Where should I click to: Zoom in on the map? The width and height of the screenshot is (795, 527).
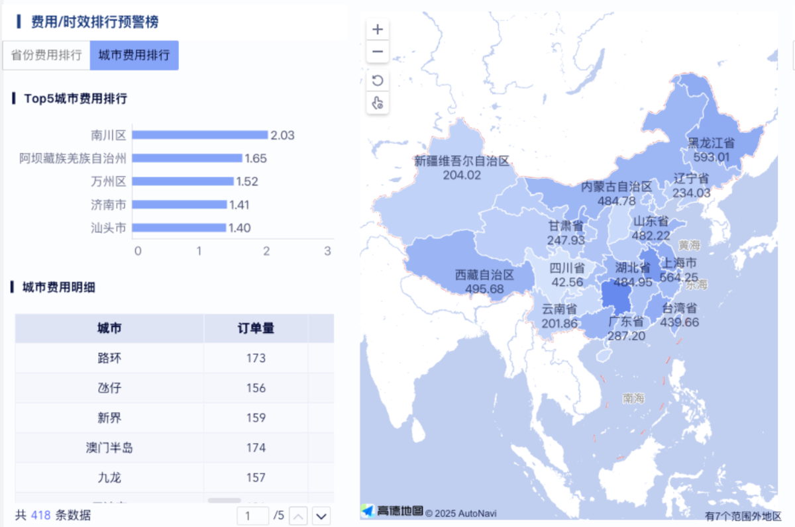click(x=377, y=29)
